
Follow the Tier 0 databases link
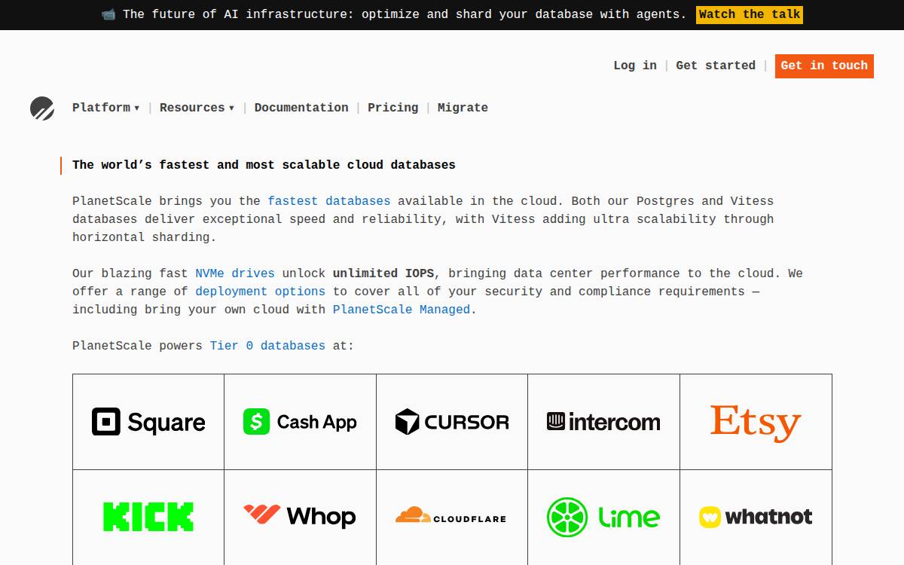click(267, 346)
